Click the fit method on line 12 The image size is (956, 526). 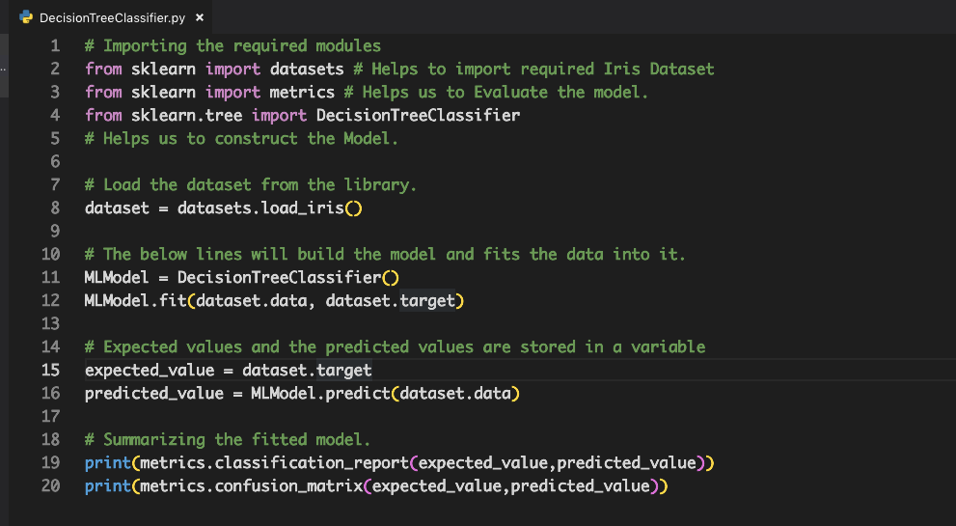173,301
